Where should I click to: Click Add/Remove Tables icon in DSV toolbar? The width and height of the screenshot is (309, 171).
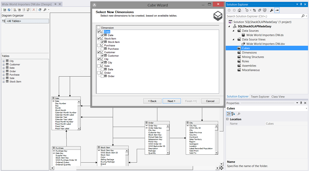pos(5,10)
